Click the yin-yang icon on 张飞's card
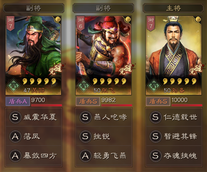 128,19
